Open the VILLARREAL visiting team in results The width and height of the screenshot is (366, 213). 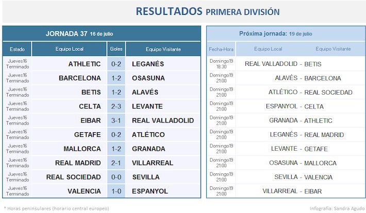pos(155,163)
